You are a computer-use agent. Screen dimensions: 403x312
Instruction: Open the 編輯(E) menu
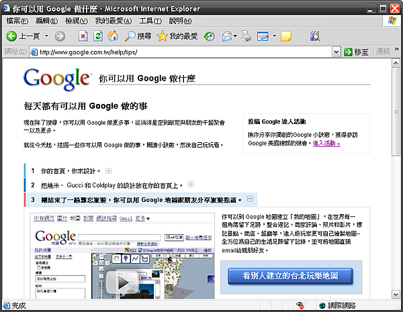(x=47, y=21)
